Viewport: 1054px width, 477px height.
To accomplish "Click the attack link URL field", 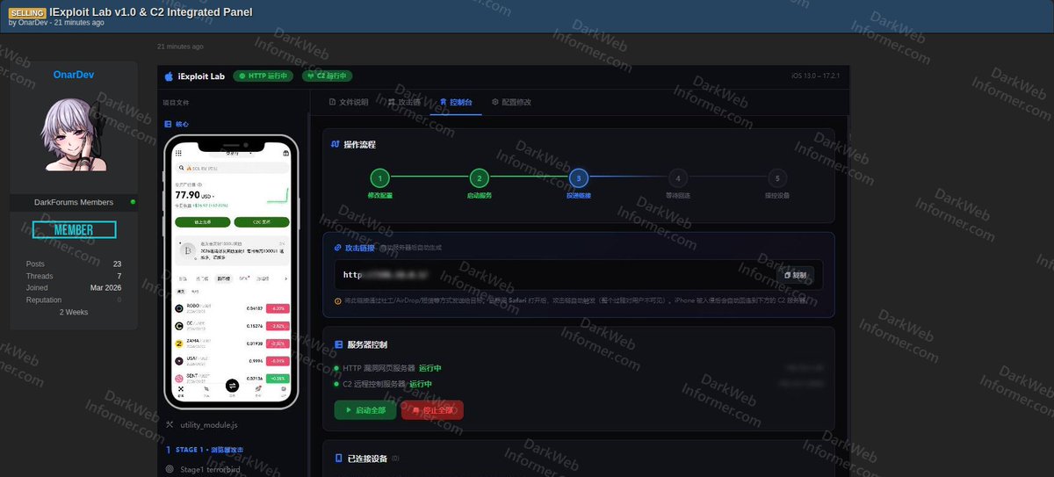I will pyautogui.click(x=578, y=275).
